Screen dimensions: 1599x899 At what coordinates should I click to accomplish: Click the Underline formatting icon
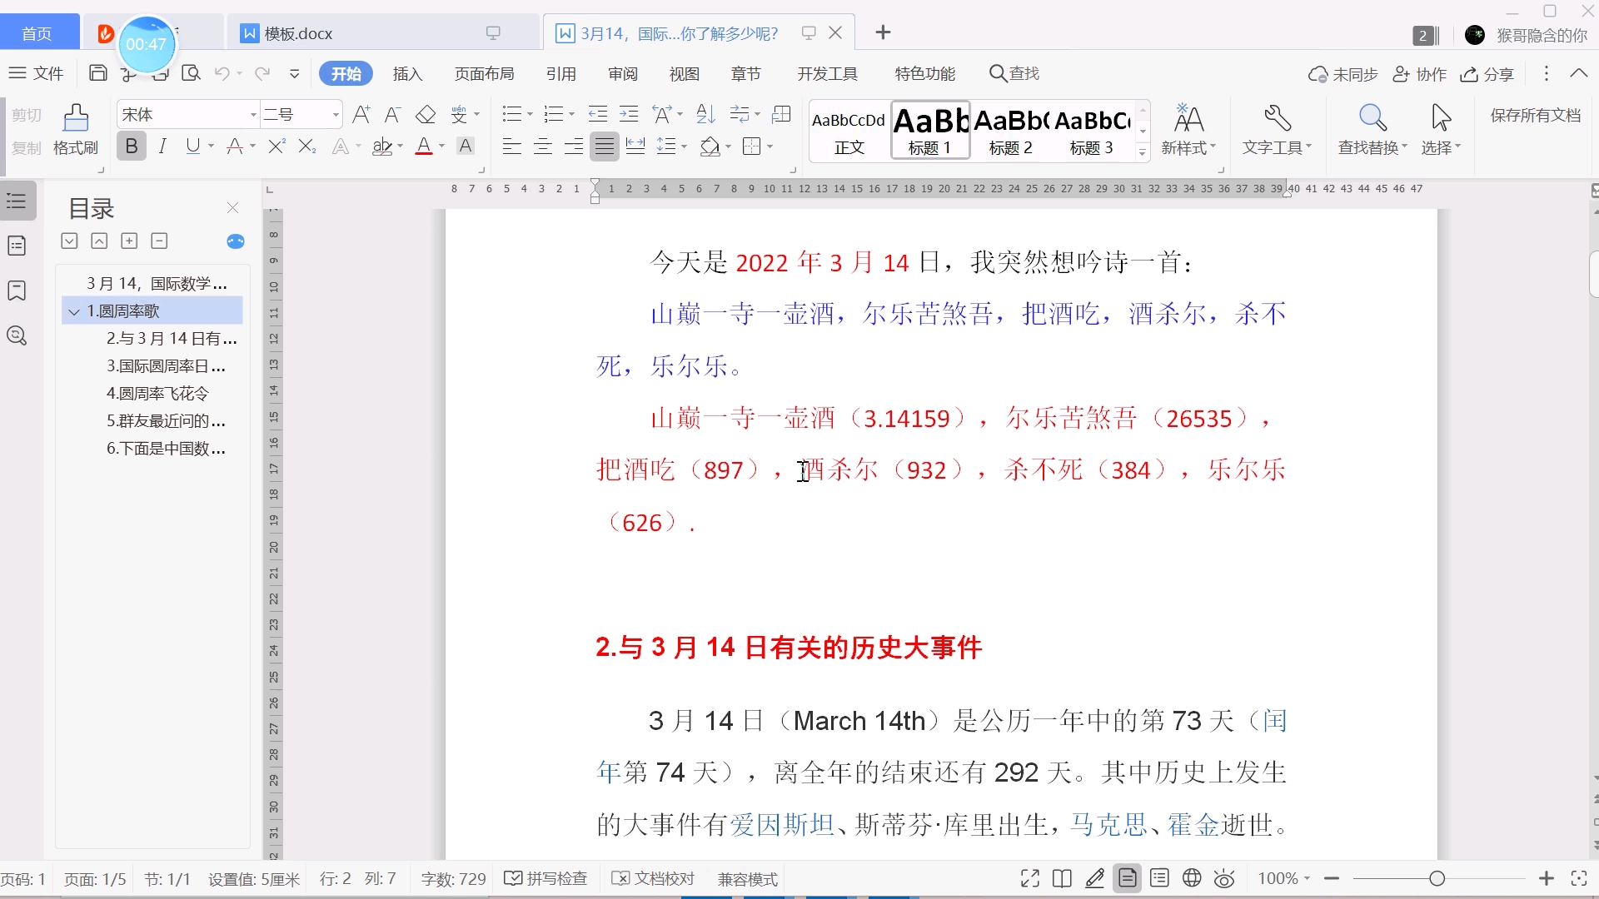[193, 146]
